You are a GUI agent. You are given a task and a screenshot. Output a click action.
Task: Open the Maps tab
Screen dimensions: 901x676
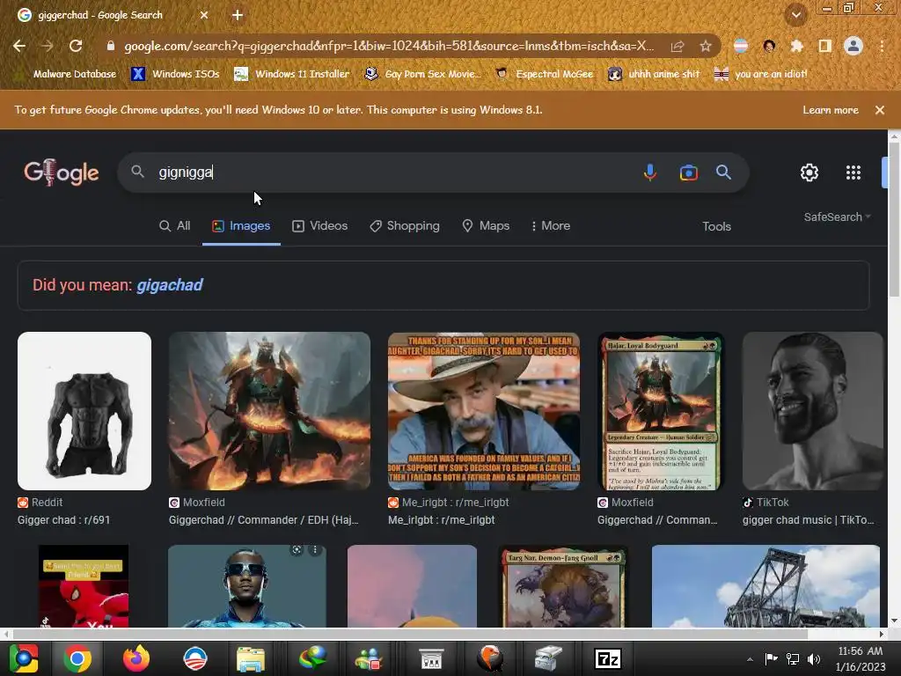point(486,226)
